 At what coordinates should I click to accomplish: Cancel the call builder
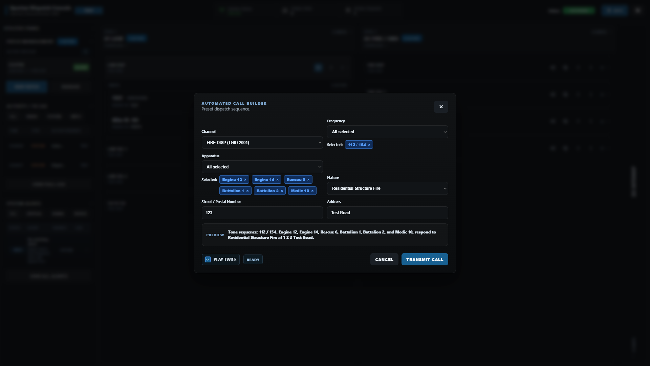(x=384, y=260)
